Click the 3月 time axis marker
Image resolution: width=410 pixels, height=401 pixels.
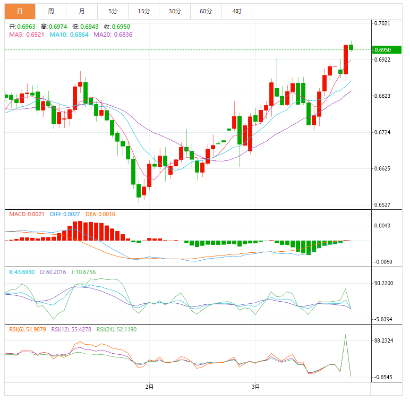click(256, 387)
